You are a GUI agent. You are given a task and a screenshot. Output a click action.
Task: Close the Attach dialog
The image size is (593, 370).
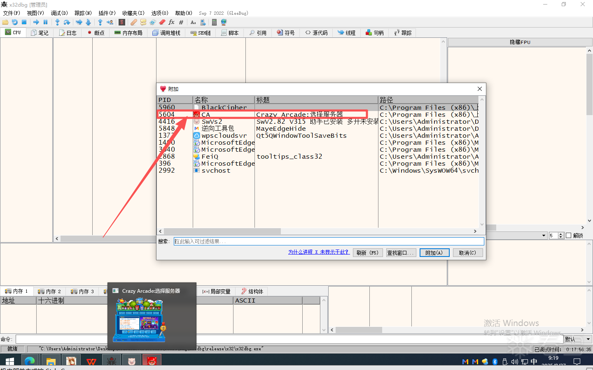(x=480, y=89)
